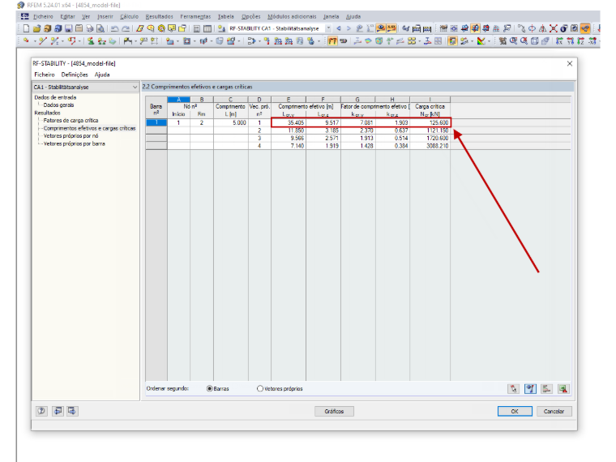Open the Definições menu in RF-STABILITY dialog
This screenshot has width=616, height=462.
pos(75,75)
